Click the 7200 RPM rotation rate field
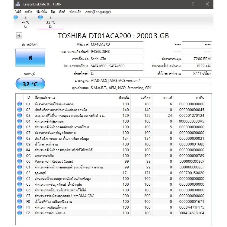 tap(197, 59)
